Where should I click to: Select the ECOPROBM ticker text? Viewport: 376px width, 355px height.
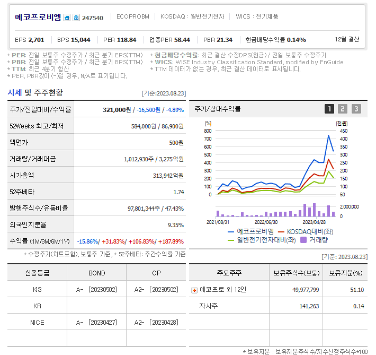(x=133, y=16)
